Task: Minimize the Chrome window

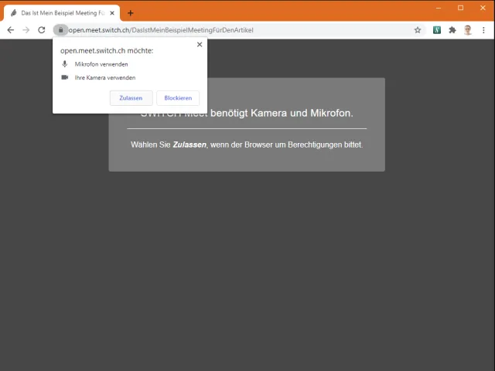Action: click(x=439, y=8)
